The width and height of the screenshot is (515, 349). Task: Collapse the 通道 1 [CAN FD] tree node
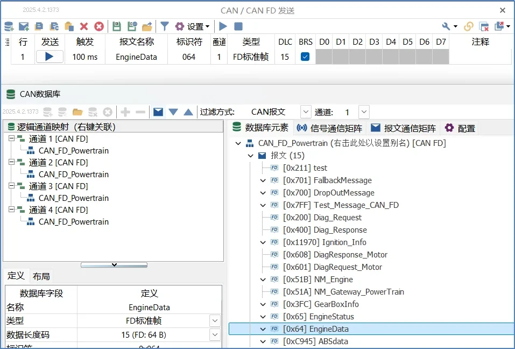click(11, 139)
